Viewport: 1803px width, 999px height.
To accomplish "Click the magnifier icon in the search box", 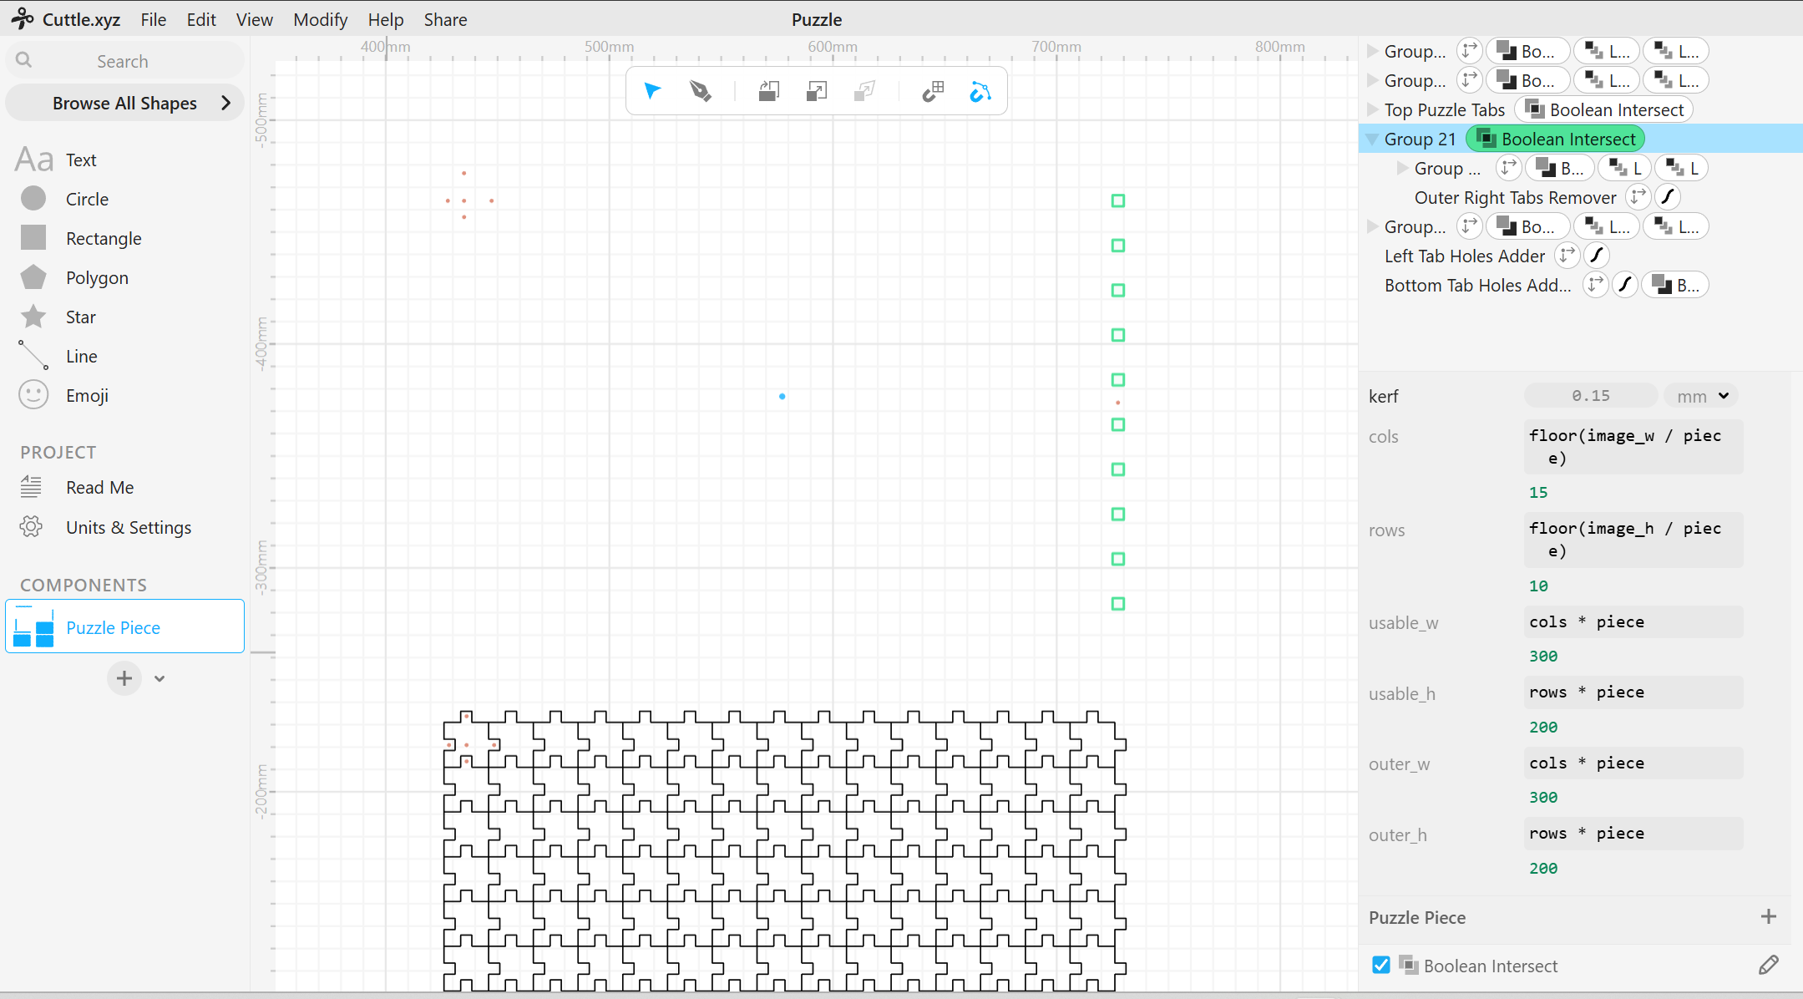I will point(24,60).
